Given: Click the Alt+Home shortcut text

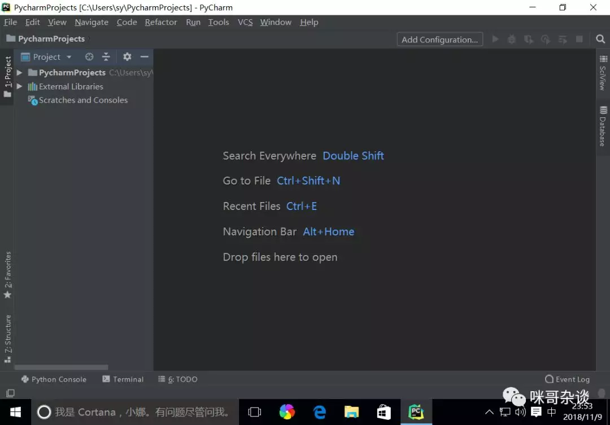Looking at the screenshot, I should pos(329,232).
